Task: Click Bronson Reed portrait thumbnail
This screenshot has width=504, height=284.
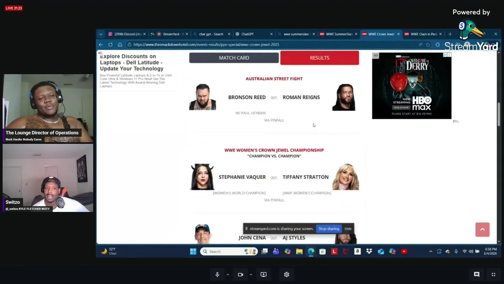Action: pyautogui.click(x=202, y=97)
